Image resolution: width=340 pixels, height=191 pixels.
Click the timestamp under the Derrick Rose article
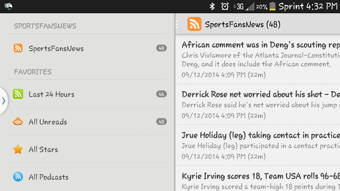[224, 115]
